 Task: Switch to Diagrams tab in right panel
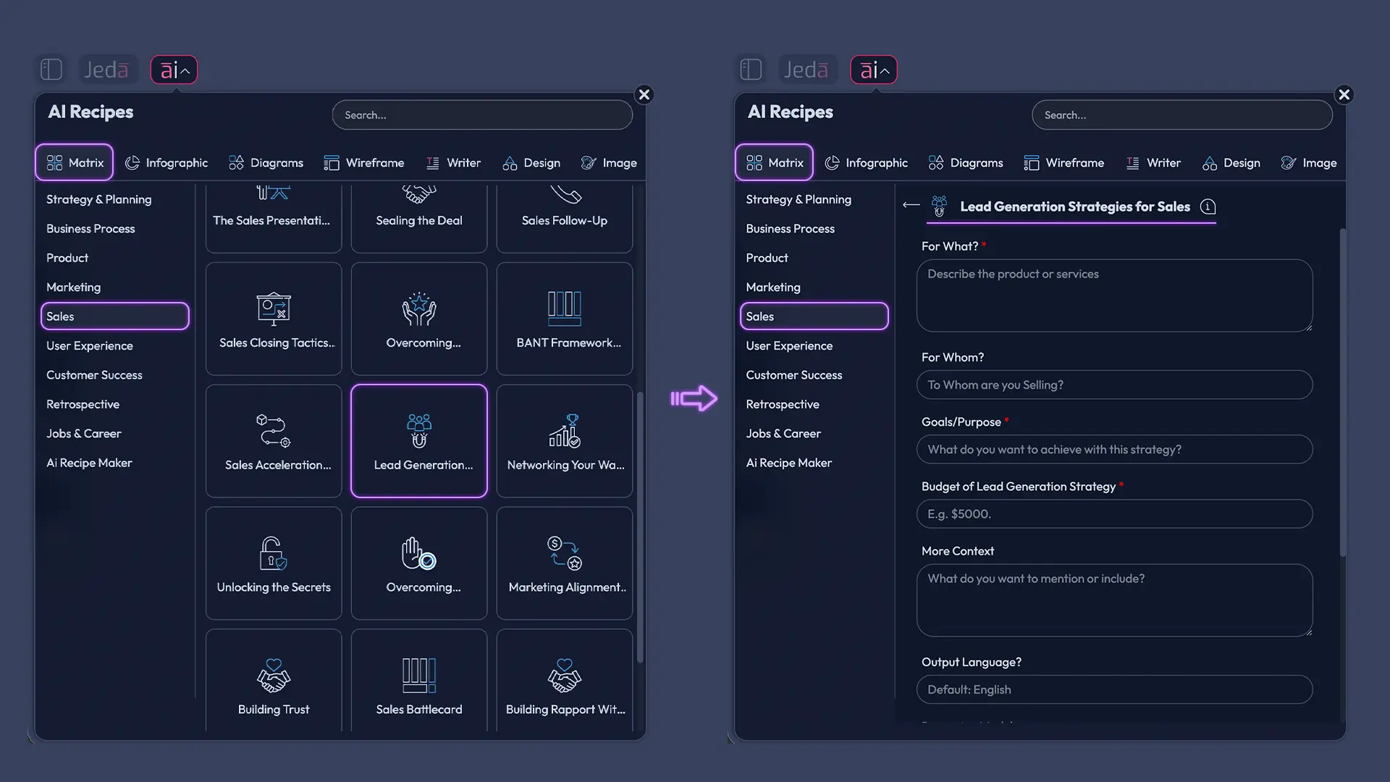tap(966, 163)
